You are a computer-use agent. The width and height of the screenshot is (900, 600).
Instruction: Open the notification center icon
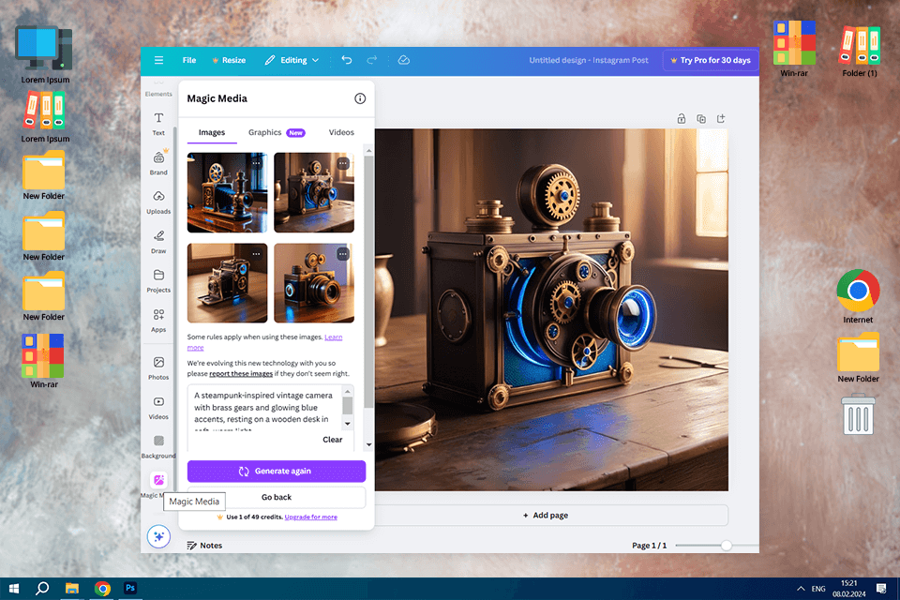coord(881,589)
